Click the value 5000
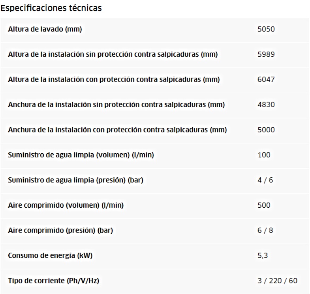Viewport: 310px width, 294px height. tap(266, 130)
